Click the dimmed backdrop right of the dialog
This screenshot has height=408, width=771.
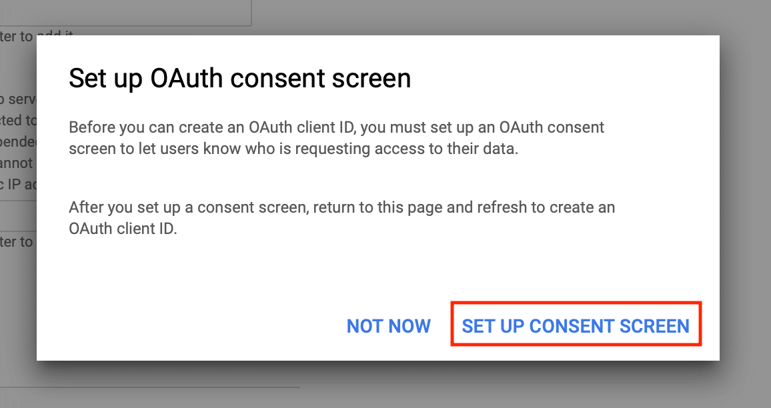tap(745, 200)
